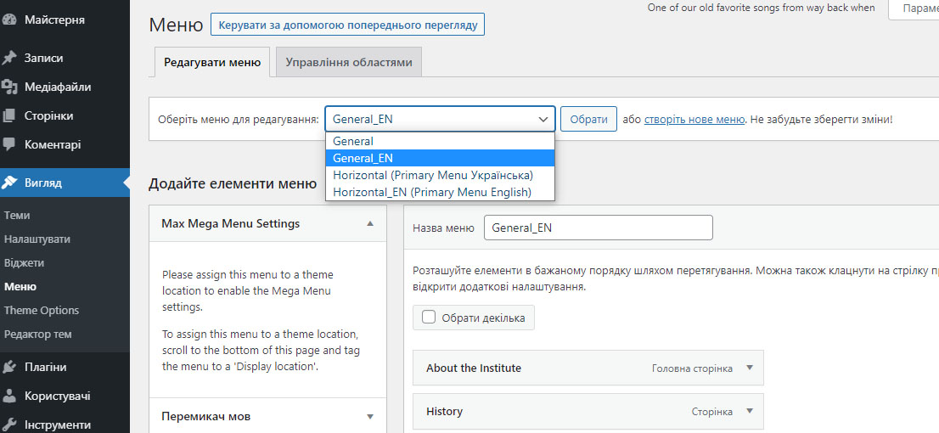939x433 pixels.
Task: Open the Інструменти wrench icon
Action: pos(9,425)
